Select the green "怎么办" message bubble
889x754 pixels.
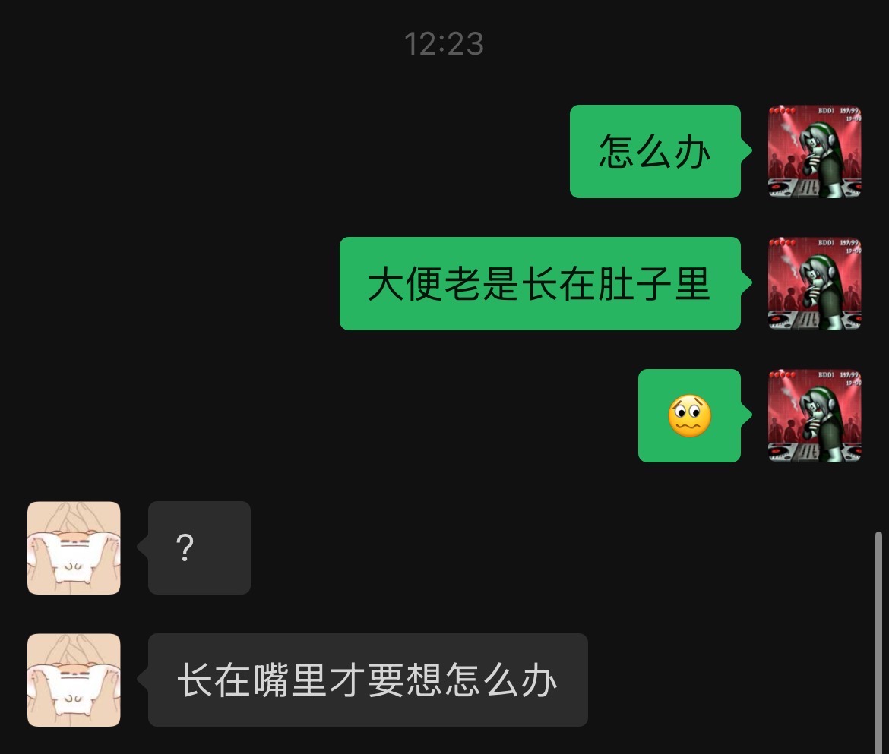[x=656, y=151]
